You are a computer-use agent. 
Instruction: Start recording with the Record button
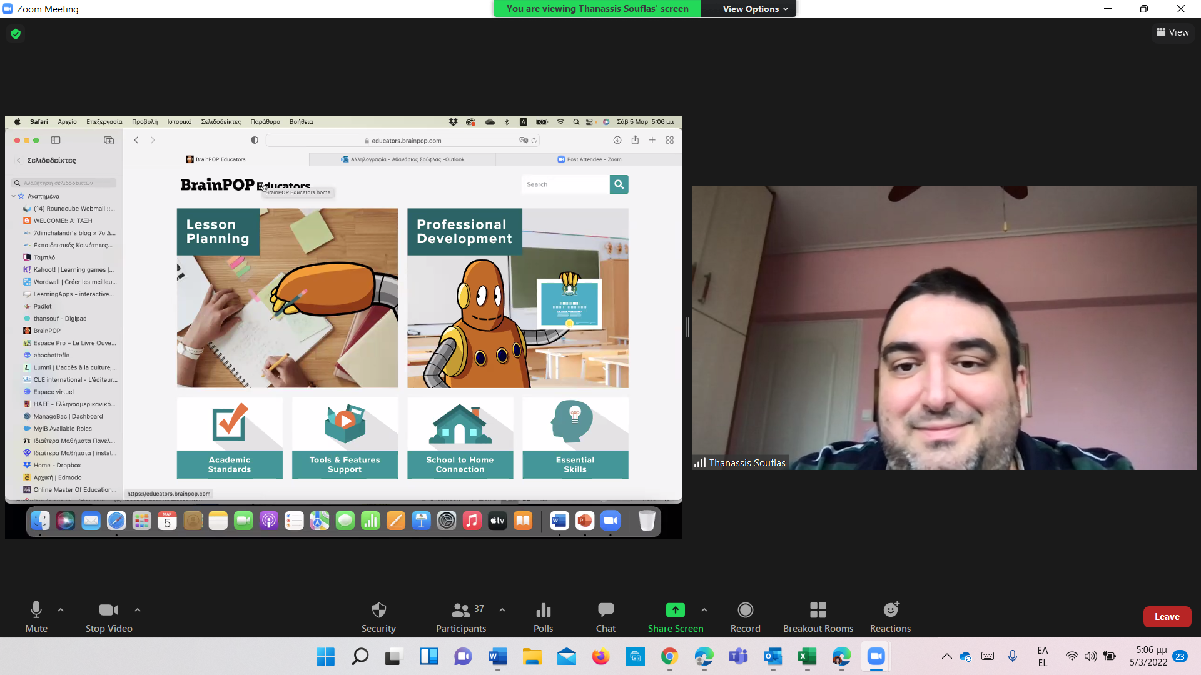(x=746, y=616)
